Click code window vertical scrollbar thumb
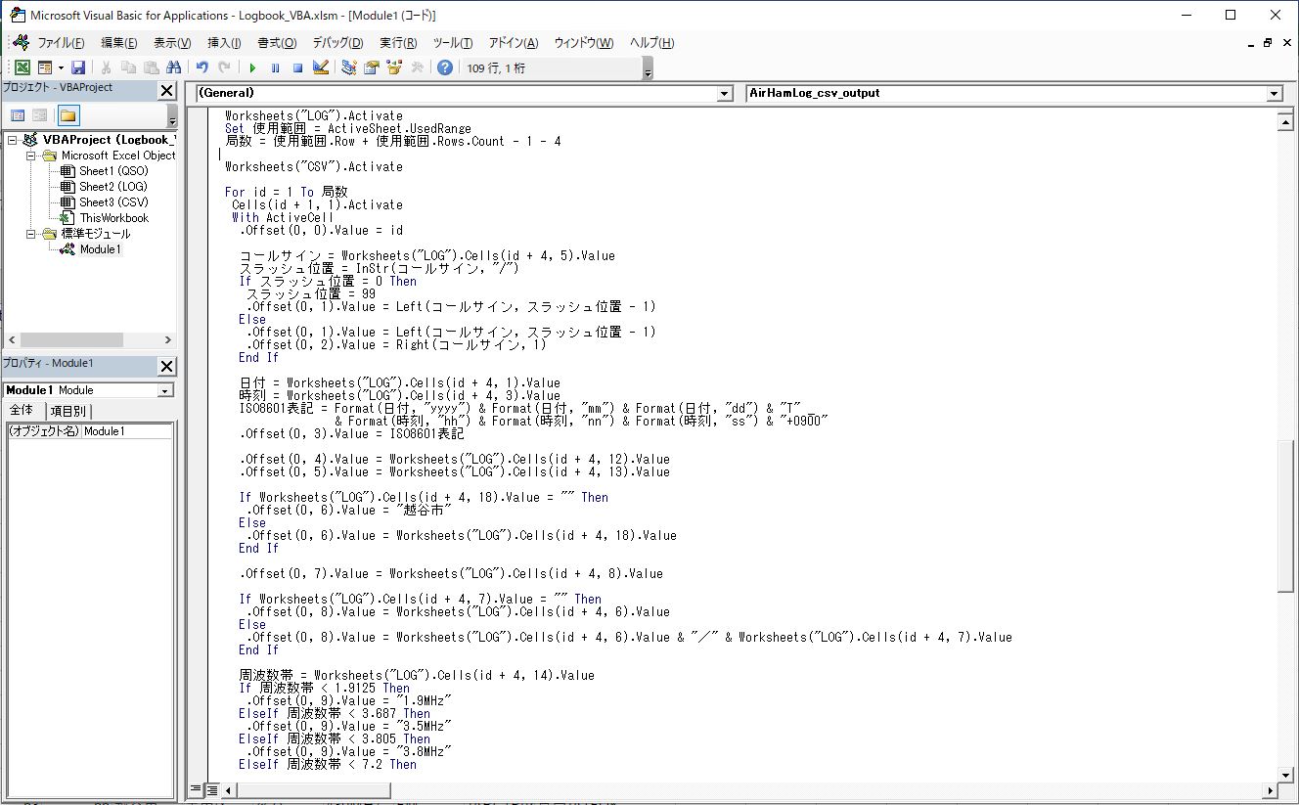 click(1286, 515)
